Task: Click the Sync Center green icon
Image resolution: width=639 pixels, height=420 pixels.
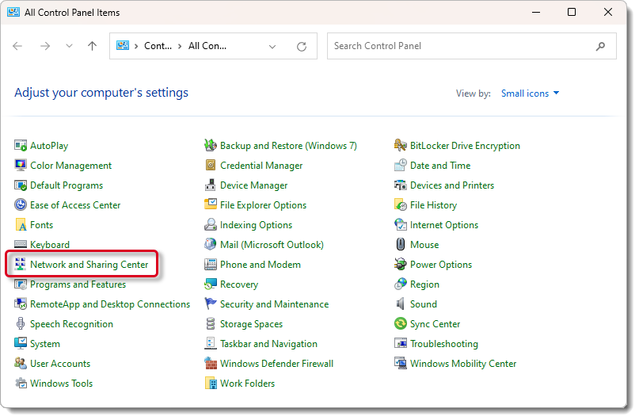Action: [x=400, y=324]
